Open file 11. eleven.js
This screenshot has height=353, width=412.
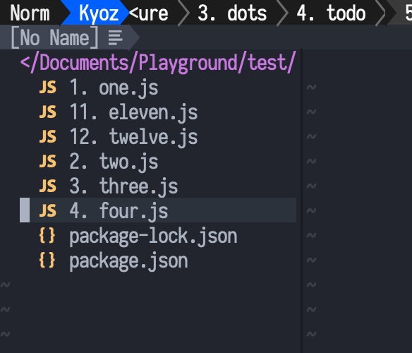tap(133, 112)
